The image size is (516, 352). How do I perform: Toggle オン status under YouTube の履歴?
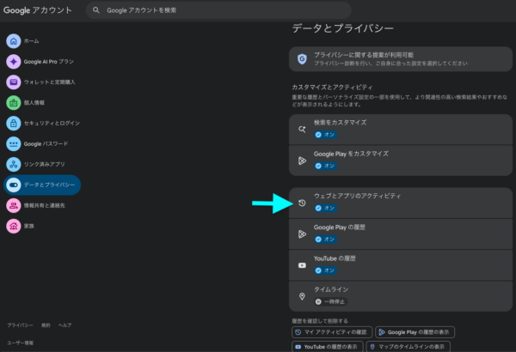pyautogui.click(x=325, y=270)
